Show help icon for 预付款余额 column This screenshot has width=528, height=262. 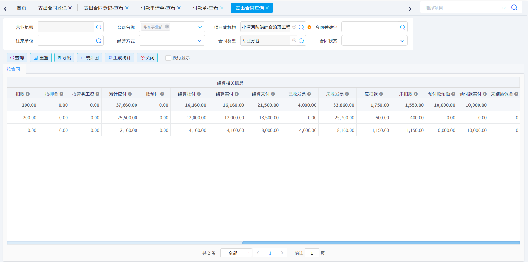point(453,94)
